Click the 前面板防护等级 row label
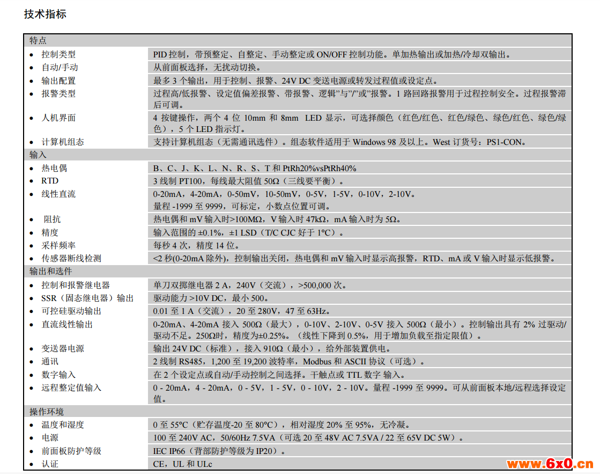Viewport: 600px width, 476px height. pyautogui.click(x=71, y=451)
